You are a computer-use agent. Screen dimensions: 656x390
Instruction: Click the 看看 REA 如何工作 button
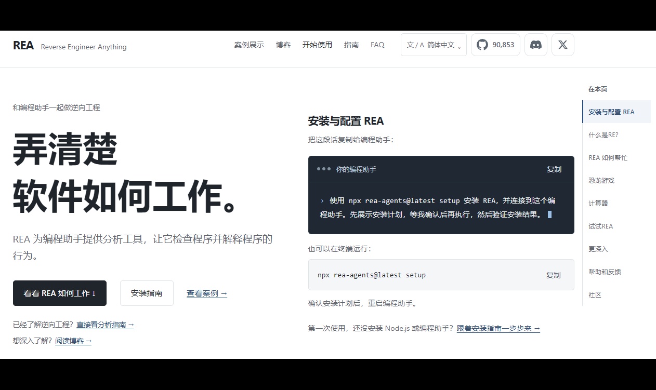point(60,293)
